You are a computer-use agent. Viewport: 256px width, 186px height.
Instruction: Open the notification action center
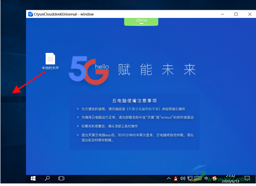pyautogui.click(x=247, y=178)
